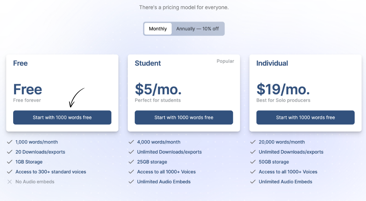Click checkmark icon beside 20,000 words/month
This screenshot has height=201, width=366.
pyautogui.click(x=253, y=142)
